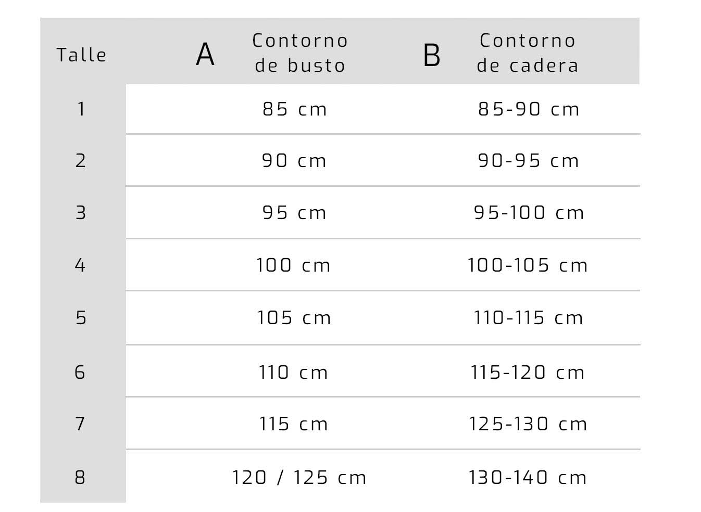
Task: Select the Talle column header
Action: click(x=82, y=55)
